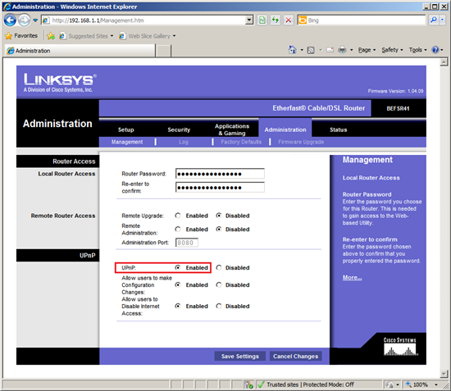Open Print icon dropdown arrow
The height and width of the screenshot is (391, 451).
click(352, 50)
